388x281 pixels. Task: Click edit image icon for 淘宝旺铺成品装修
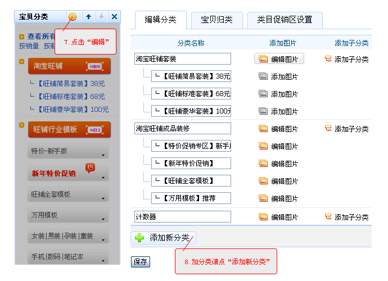point(263,129)
